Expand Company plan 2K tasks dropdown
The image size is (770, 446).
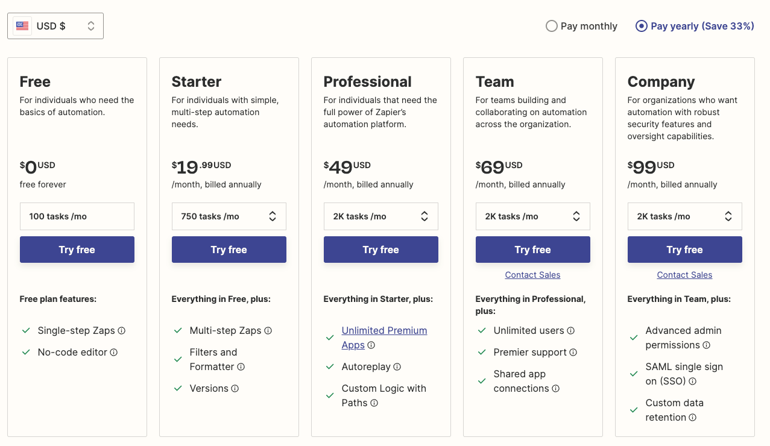(685, 216)
